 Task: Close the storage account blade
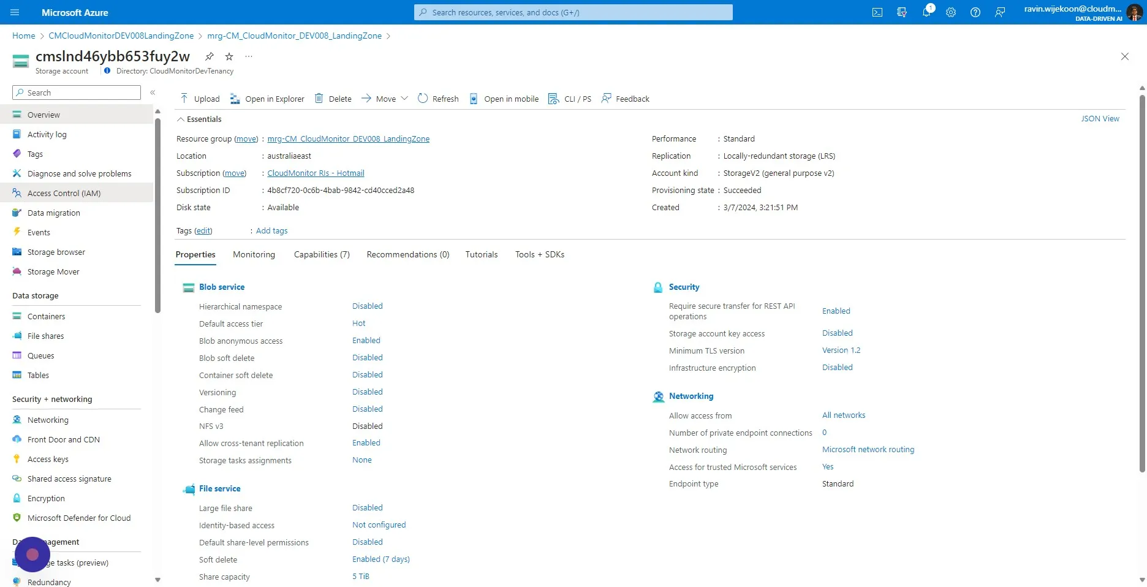[1125, 56]
